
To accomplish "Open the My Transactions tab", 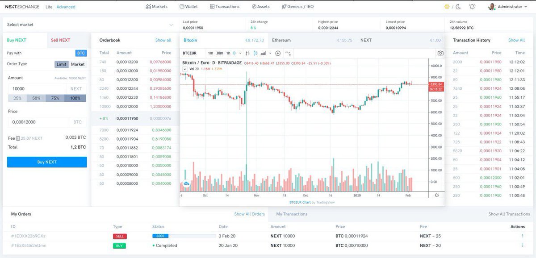I will [292, 214].
